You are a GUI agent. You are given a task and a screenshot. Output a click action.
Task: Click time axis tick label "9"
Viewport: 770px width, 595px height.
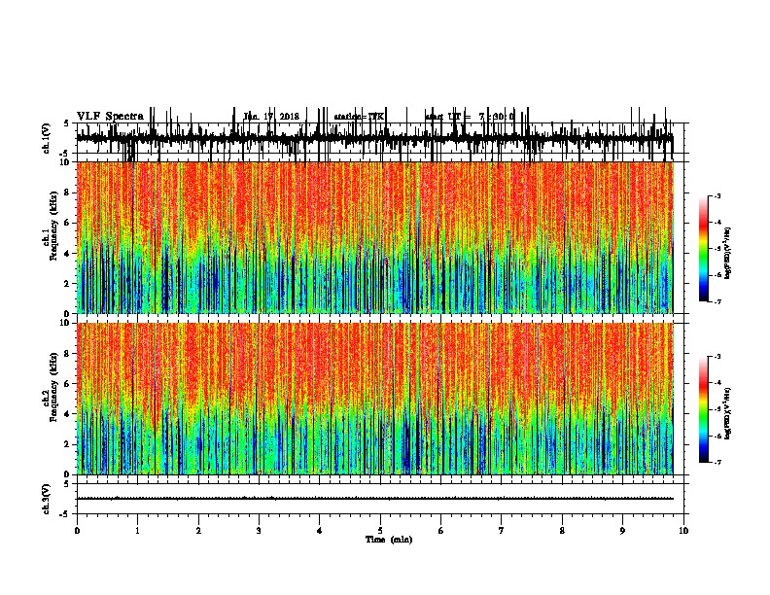pos(622,531)
